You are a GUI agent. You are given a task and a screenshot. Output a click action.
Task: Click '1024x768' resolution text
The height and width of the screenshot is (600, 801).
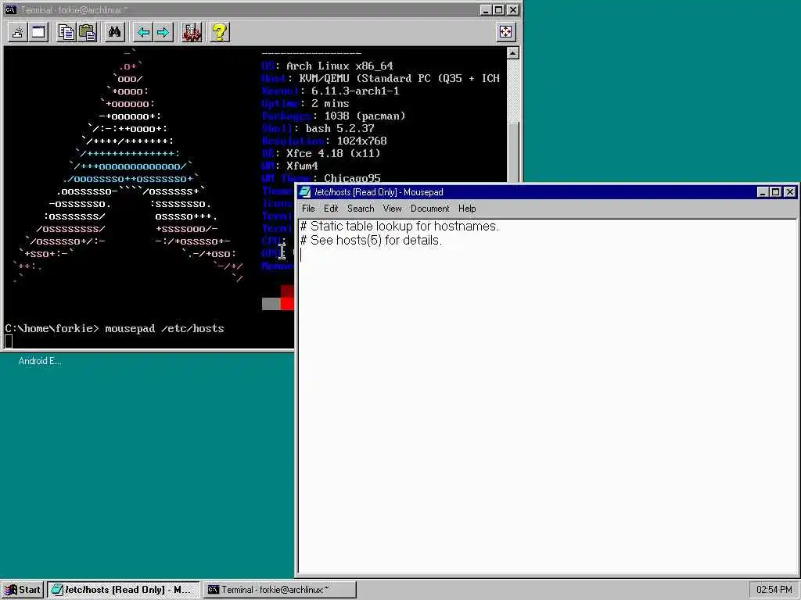click(x=361, y=141)
